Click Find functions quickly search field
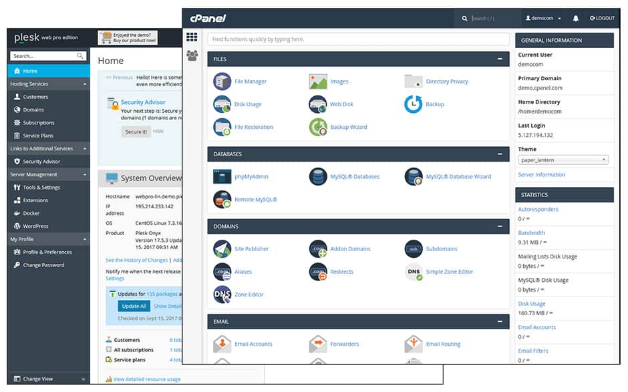 pyautogui.click(x=358, y=39)
